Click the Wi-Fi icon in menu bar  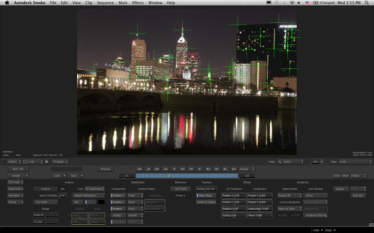pyautogui.click(x=292, y=3)
